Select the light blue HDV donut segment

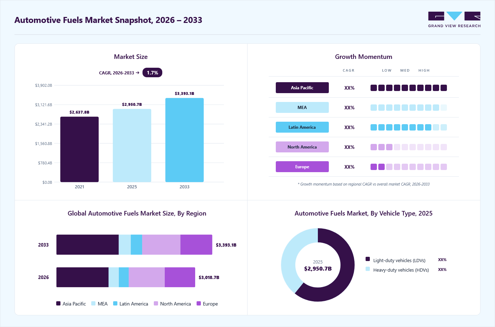pyautogui.click(x=290, y=254)
